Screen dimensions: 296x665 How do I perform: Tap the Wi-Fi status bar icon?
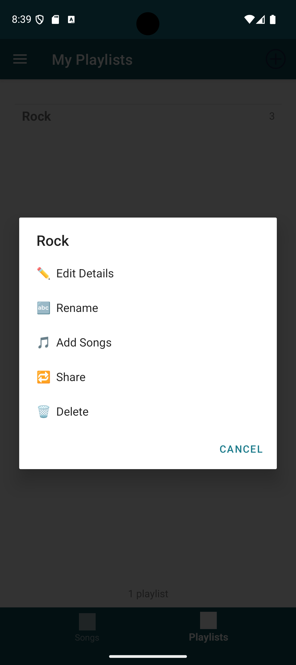tap(249, 19)
